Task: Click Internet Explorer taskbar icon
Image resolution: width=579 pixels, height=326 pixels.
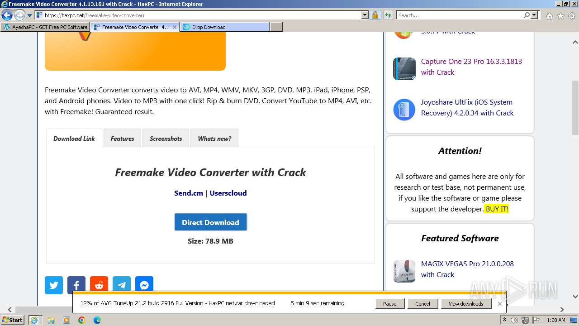Action: click(34, 320)
